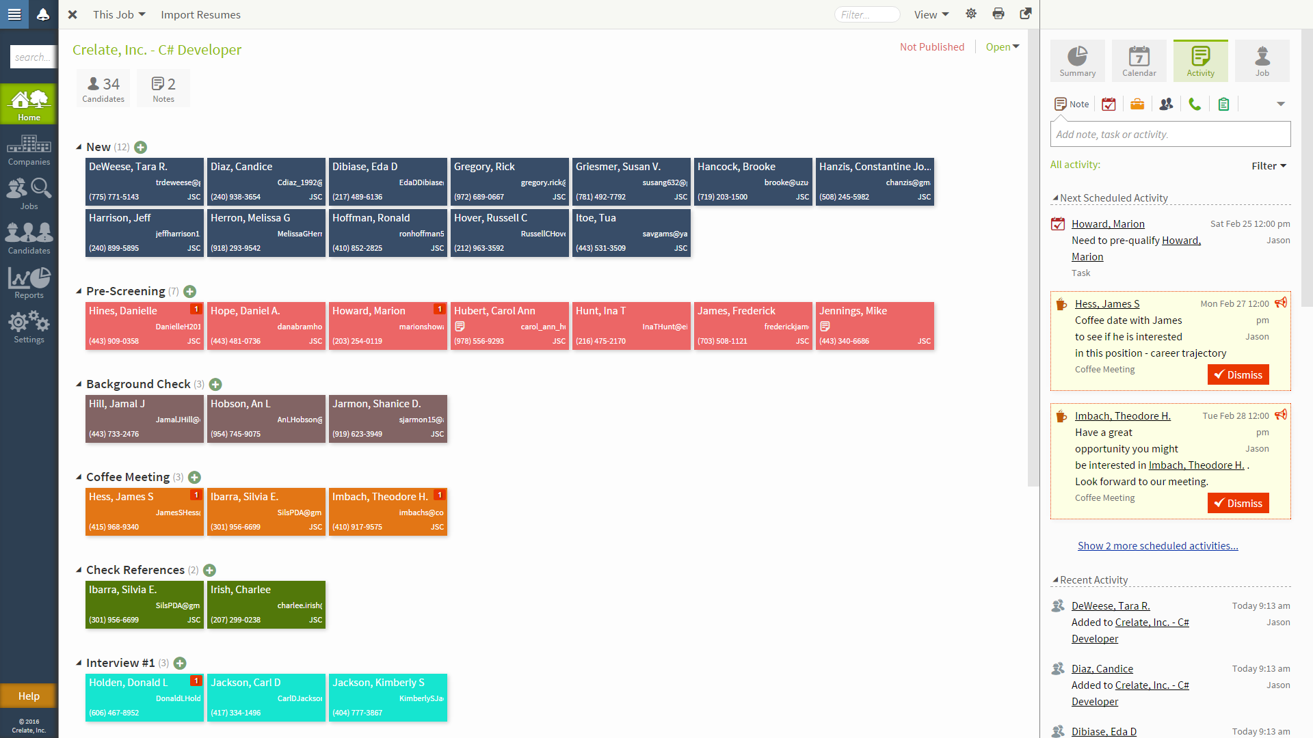Click the print icon in top toolbar

point(998,14)
